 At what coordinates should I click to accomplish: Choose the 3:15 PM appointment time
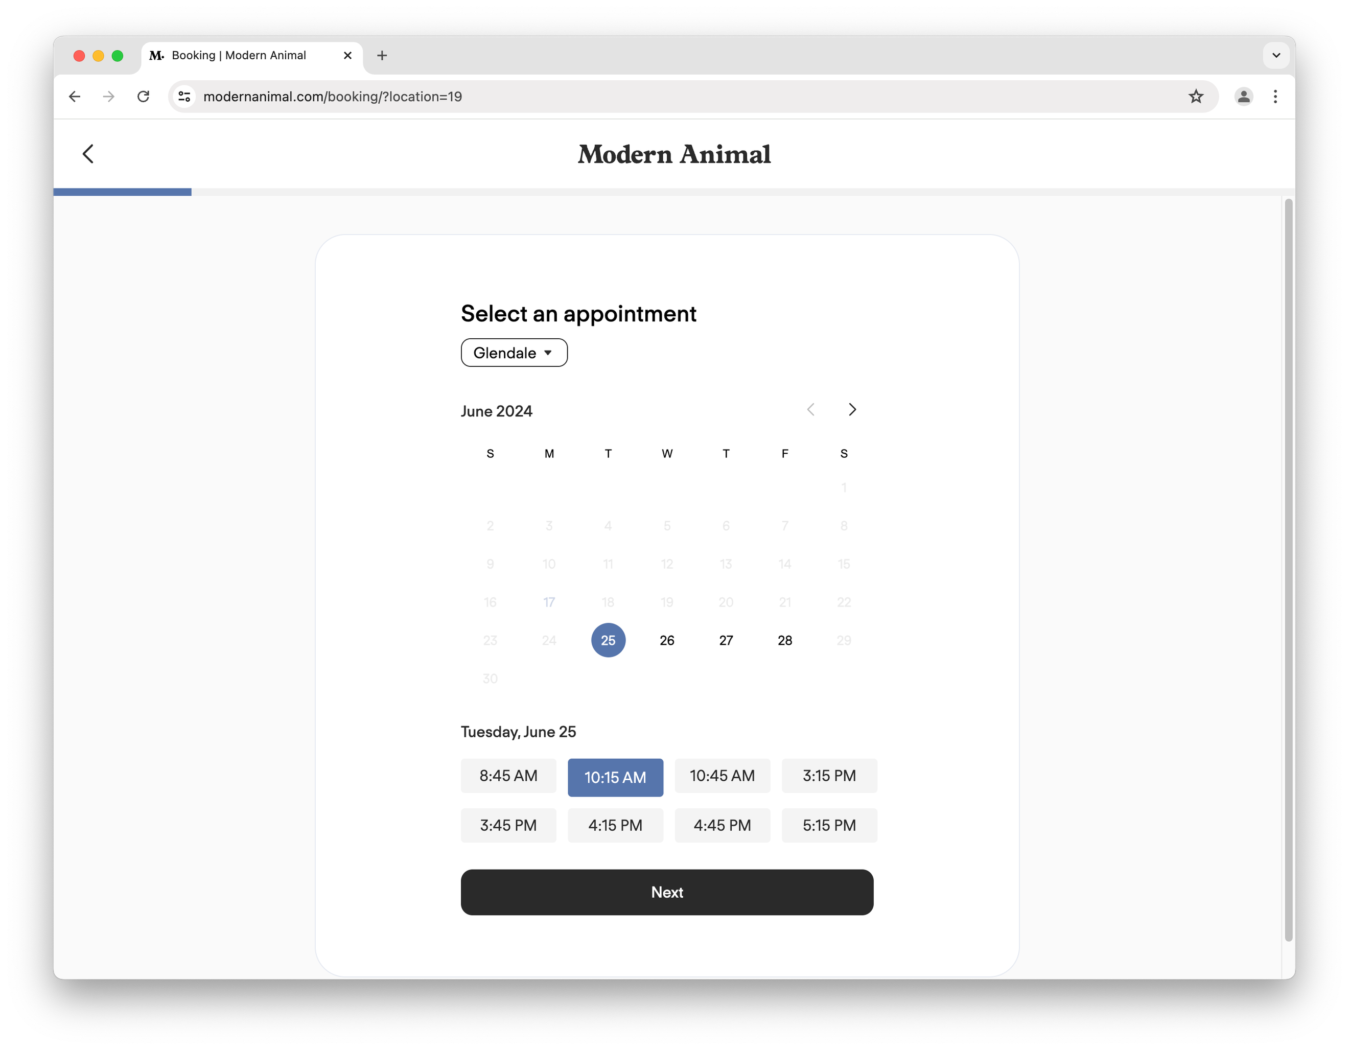pos(829,775)
